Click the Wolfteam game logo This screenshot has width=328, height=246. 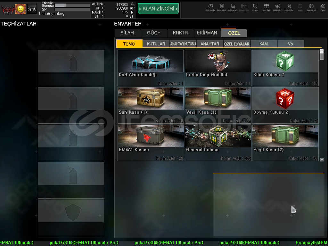coord(8,9)
